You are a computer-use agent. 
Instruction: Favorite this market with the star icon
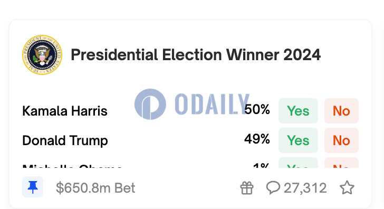tap(347, 188)
